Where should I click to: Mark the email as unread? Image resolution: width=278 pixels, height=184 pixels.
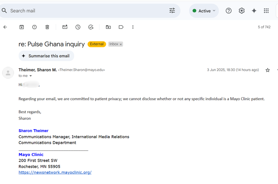coord(65,27)
